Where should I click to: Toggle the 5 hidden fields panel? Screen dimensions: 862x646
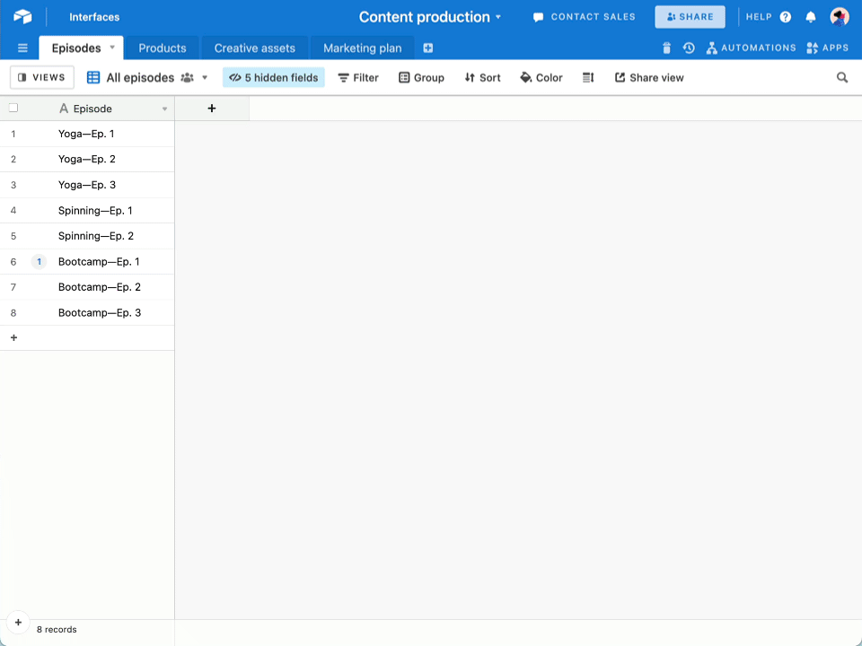[273, 77]
